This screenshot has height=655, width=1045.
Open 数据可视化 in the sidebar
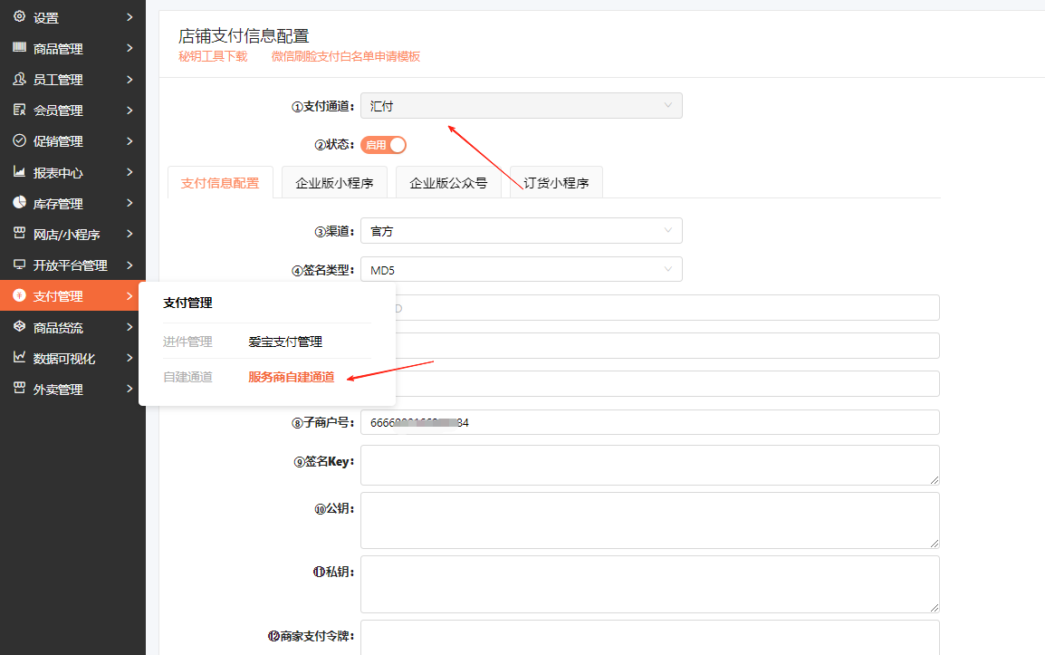tap(72, 358)
